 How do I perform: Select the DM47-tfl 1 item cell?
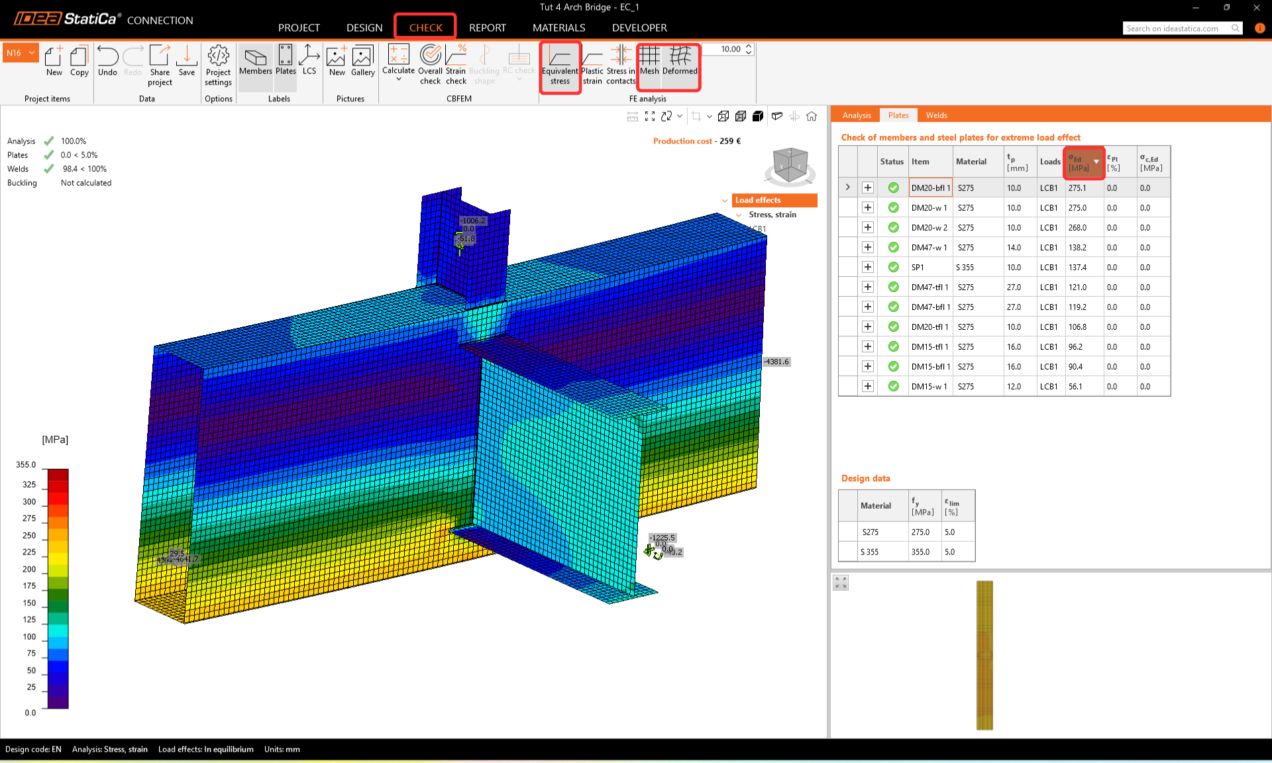coord(930,287)
